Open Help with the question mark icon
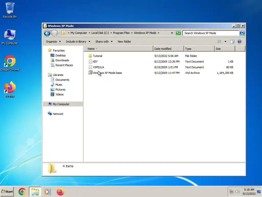 click(239, 42)
